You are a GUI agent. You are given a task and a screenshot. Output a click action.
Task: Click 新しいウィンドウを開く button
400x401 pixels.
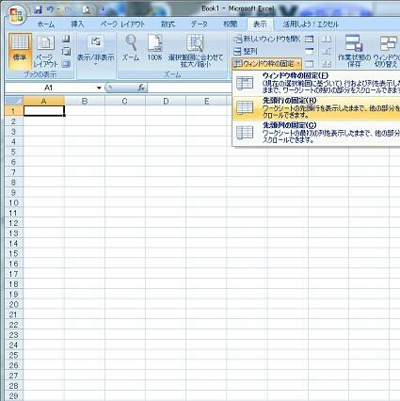pyautogui.click(x=267, y=39)
